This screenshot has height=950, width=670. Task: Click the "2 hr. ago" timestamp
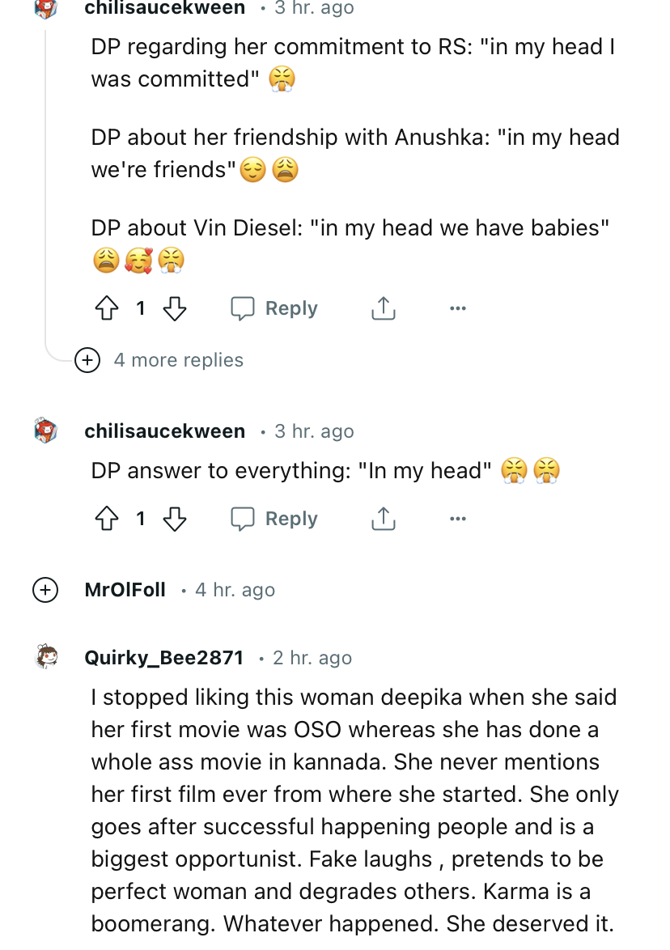pos(312,658)
